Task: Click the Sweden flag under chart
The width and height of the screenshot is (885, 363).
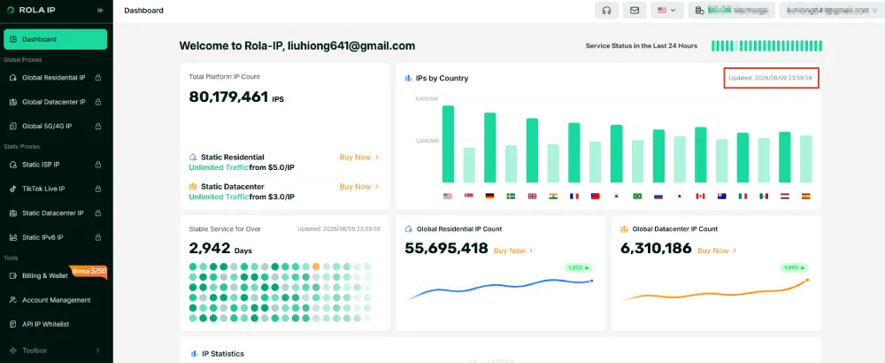Action: (x=511, y=197)
